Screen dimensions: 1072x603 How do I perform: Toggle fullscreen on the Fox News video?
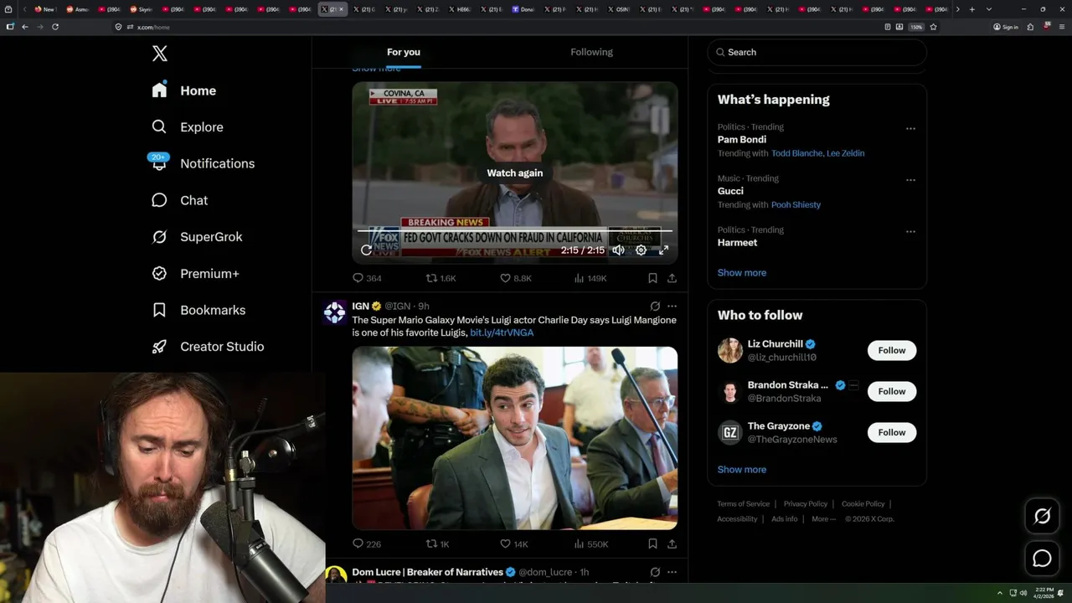tap(663, 250)
